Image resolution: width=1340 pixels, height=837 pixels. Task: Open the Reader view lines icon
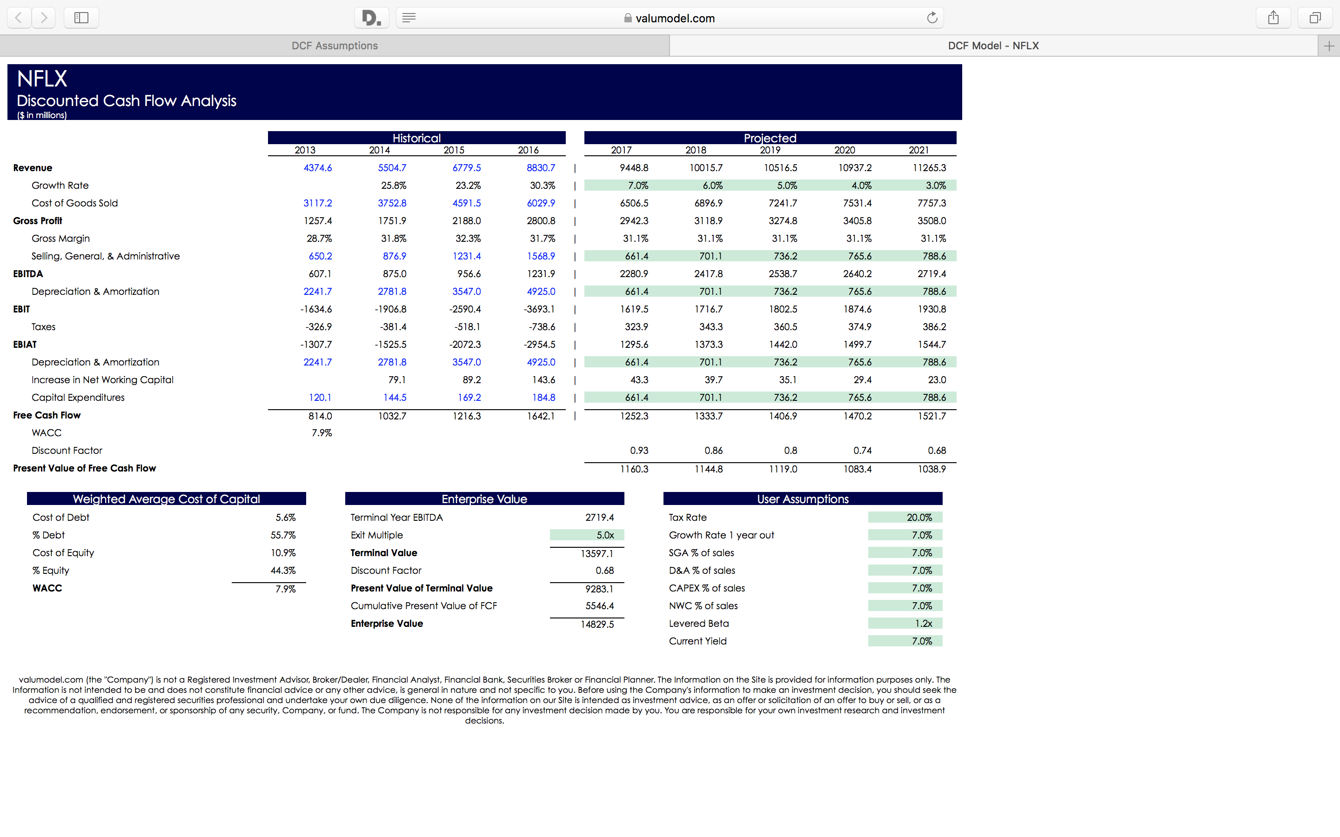pos(409,18)
